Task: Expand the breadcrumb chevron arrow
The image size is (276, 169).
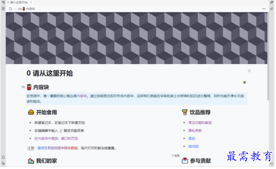Action: (x=15, y=9)
